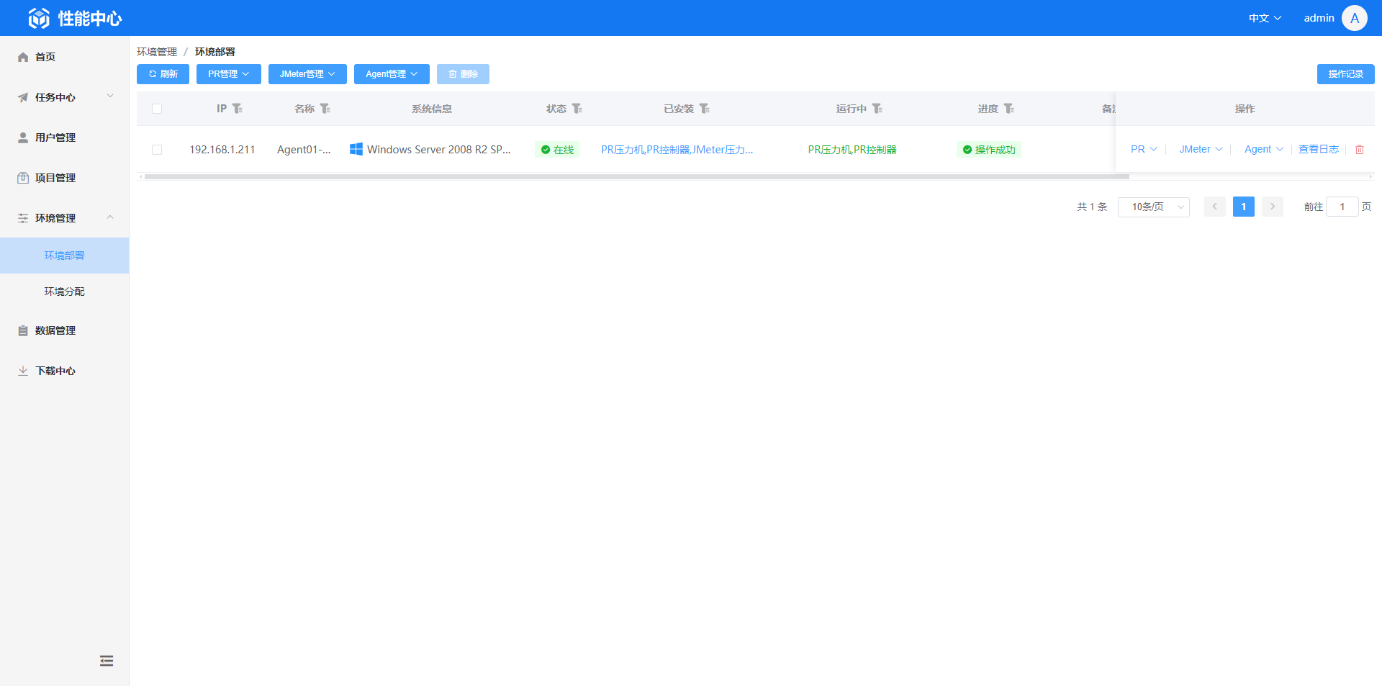The width and height of the screenshot is (1382, 686).
Task: Click the IP column filter icon
Action: pos(237,109)
